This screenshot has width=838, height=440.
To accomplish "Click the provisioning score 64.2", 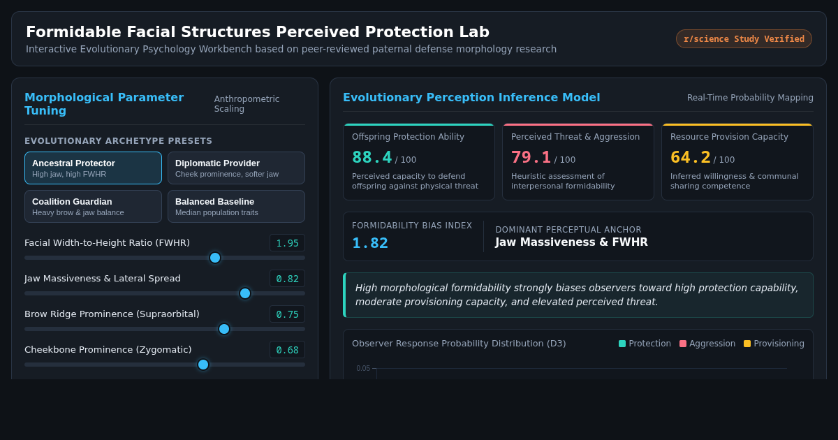I will 691,158.
